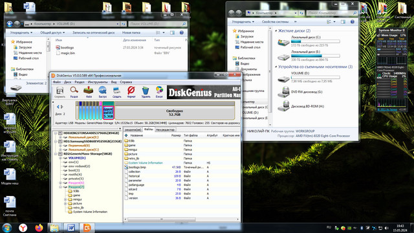Sort file list by Название column
414x233 pixels.
click(x=136, y=135)
